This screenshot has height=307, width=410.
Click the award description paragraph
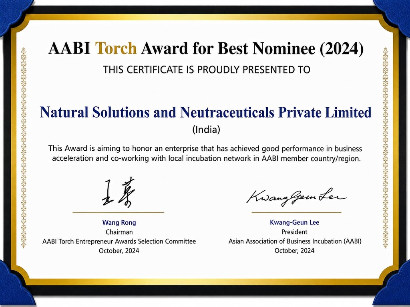[206, 153]
